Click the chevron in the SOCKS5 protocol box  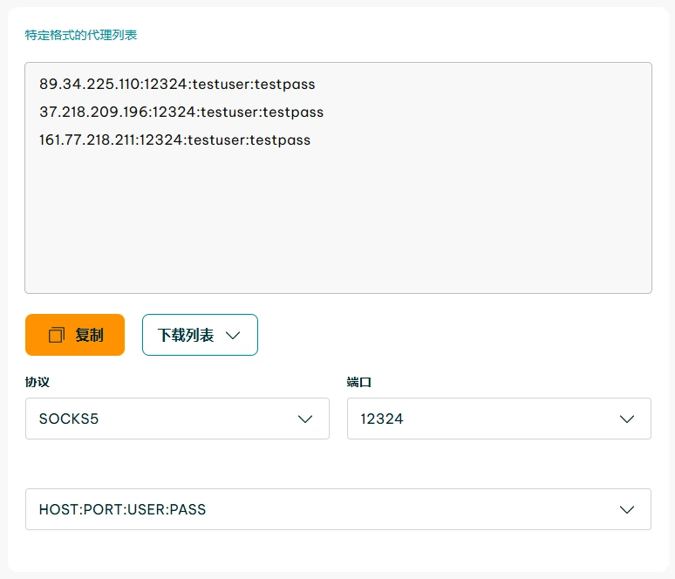tap(305, 419)
